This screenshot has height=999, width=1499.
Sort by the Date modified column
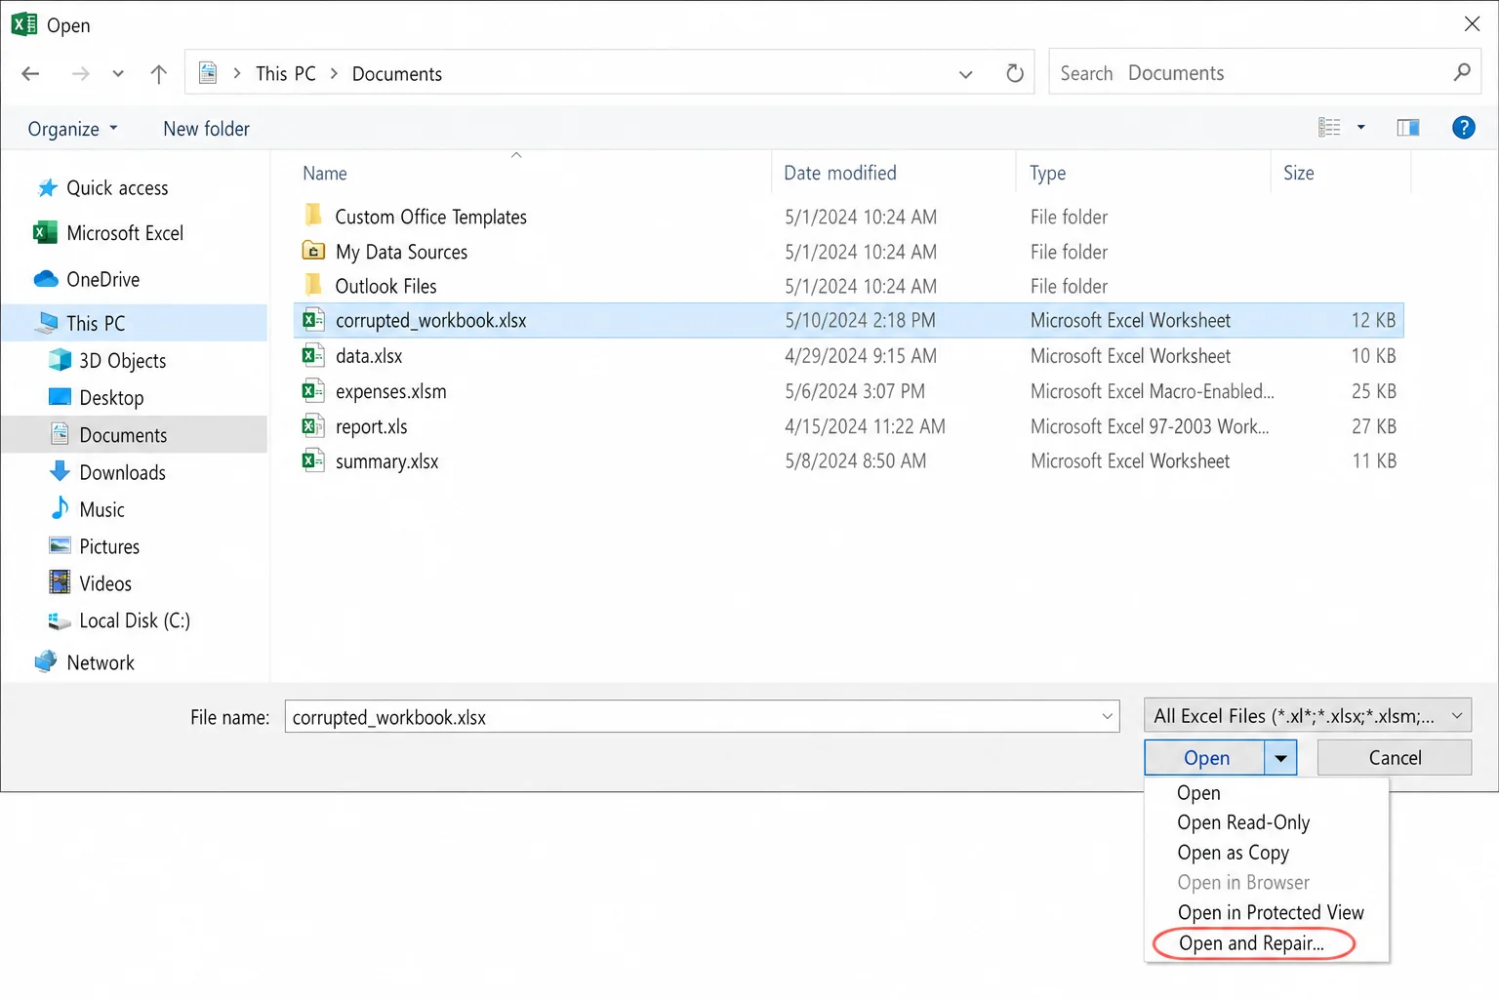click(840, 173)
